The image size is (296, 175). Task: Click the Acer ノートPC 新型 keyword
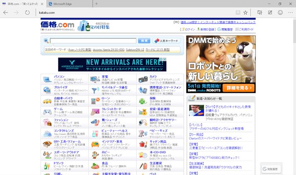(x=79, y=50)
